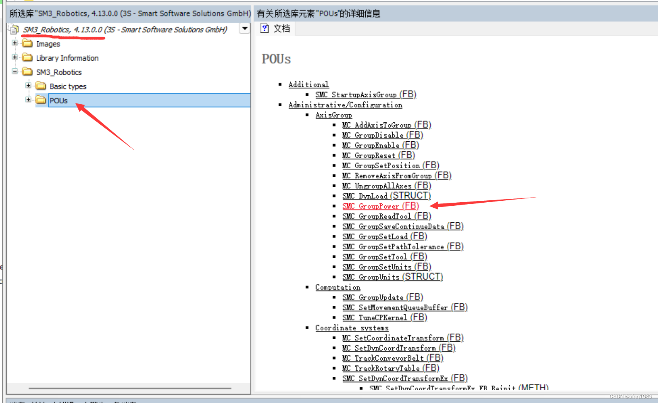Open the Additional section link

point(308,84)
